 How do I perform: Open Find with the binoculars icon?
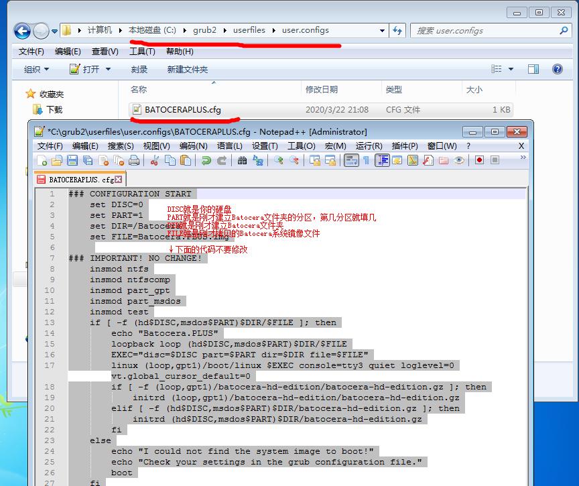[x=242, y=160]
